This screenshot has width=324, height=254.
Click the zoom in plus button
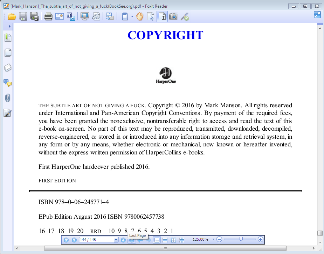(261, 239)
